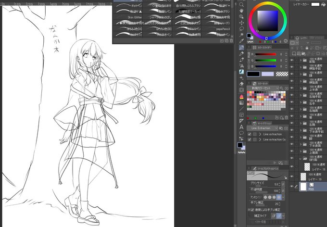Delete sub tool with brush panel trash icon
The width and height of the screenshot is (327, 227).
pyautogui.click(x=231, y=41)
